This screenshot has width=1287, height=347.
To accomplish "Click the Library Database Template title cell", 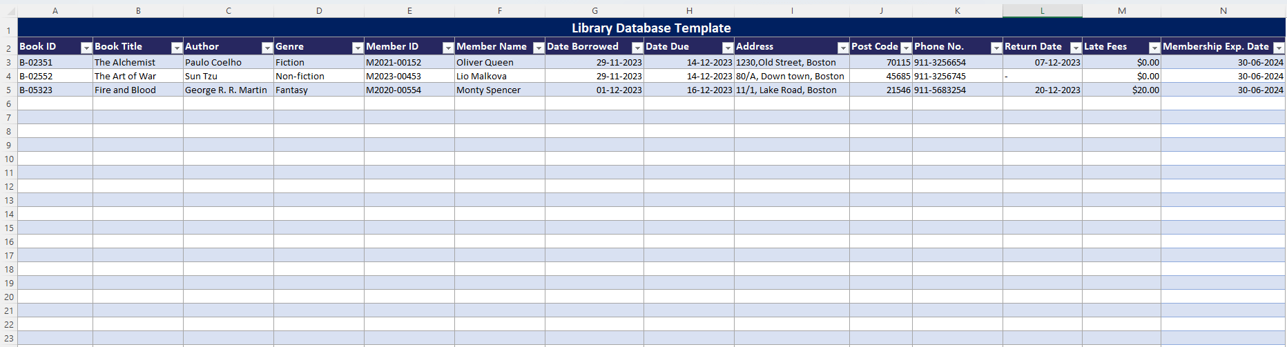I will [x=651, y=28].
